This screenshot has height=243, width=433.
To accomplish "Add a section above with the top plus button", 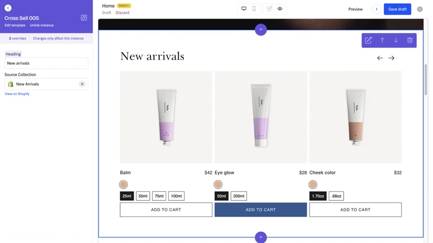I will [x=261, y=30].
